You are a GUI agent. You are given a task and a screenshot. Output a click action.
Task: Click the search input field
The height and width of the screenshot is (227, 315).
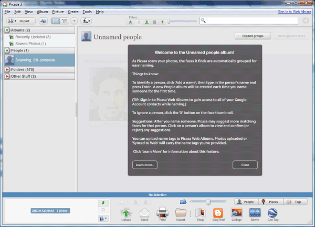point(249,20)
